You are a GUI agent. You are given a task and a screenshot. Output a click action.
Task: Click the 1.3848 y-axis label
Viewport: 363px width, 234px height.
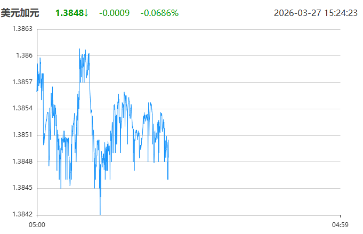point(22,162)
